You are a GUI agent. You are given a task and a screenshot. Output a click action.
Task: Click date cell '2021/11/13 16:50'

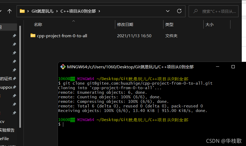coord(134,36)
